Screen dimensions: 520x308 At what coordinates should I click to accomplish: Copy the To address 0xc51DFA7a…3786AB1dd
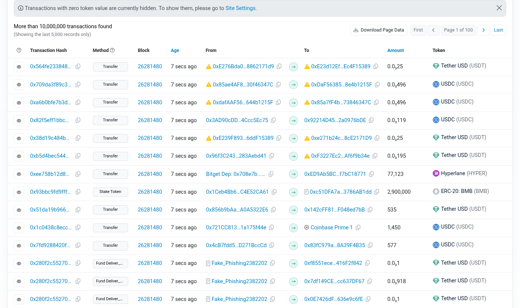click(x=377, y=192)
